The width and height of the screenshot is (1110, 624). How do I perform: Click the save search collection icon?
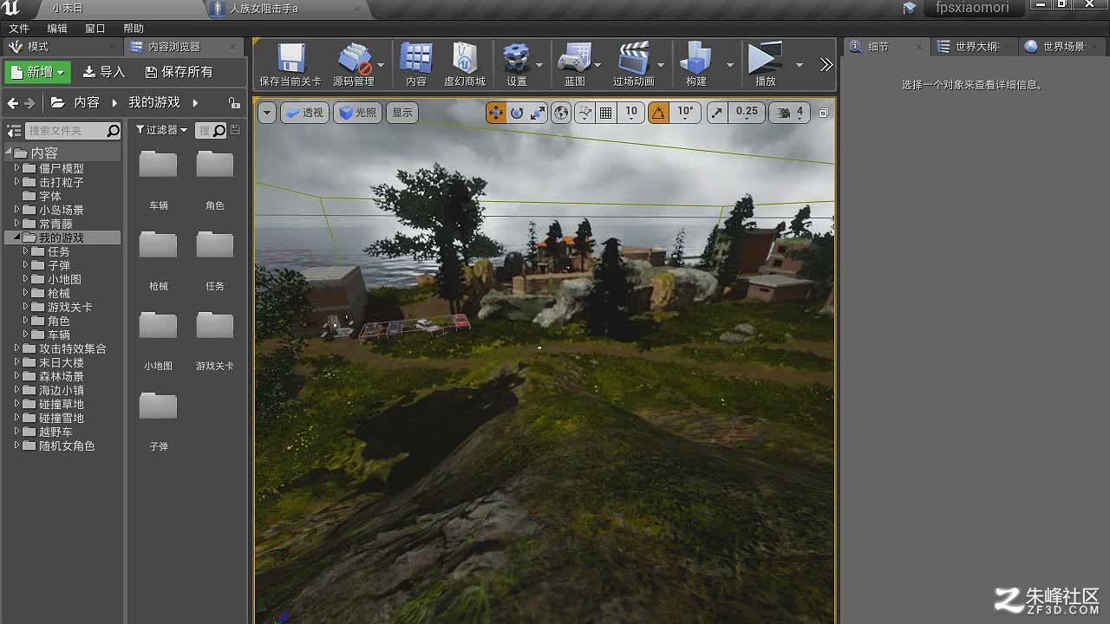236,130
